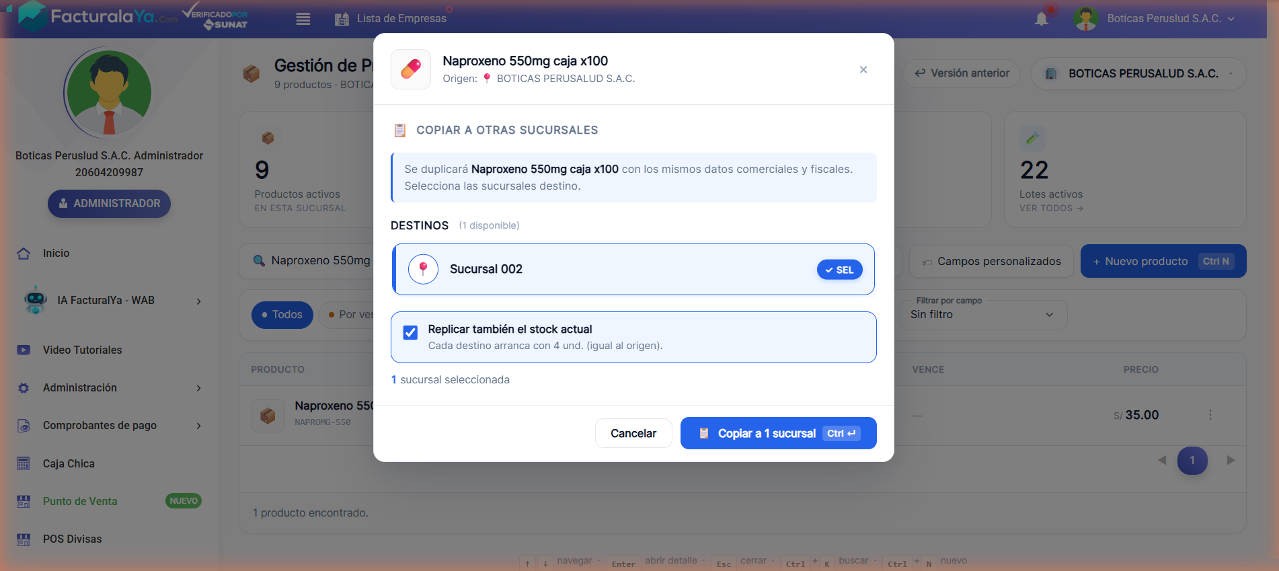Click Cancelar button

click(x=633, y=433)
